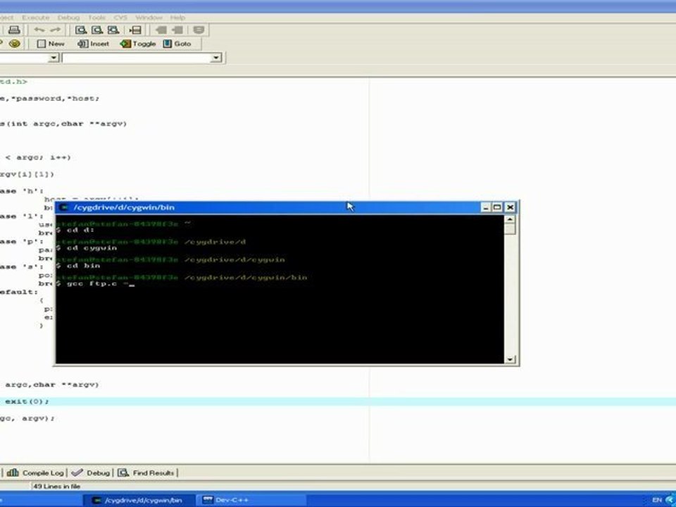Click the second greyed project toolbar icon
The height and width of the screenshot is (507, 676).
[177, 30]
